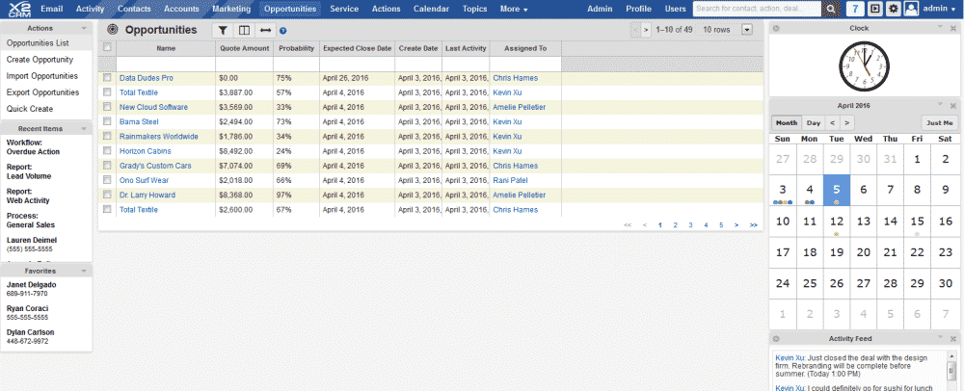Expand the admin user menu
Screen dimensions: 964x391
pos(933,9)
